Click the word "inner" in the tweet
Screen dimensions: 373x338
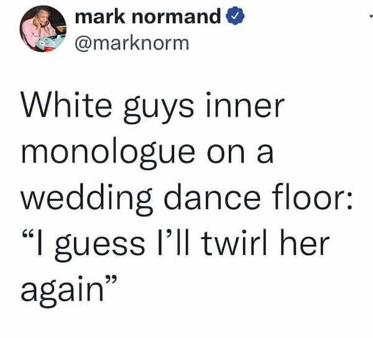(246, 105)
